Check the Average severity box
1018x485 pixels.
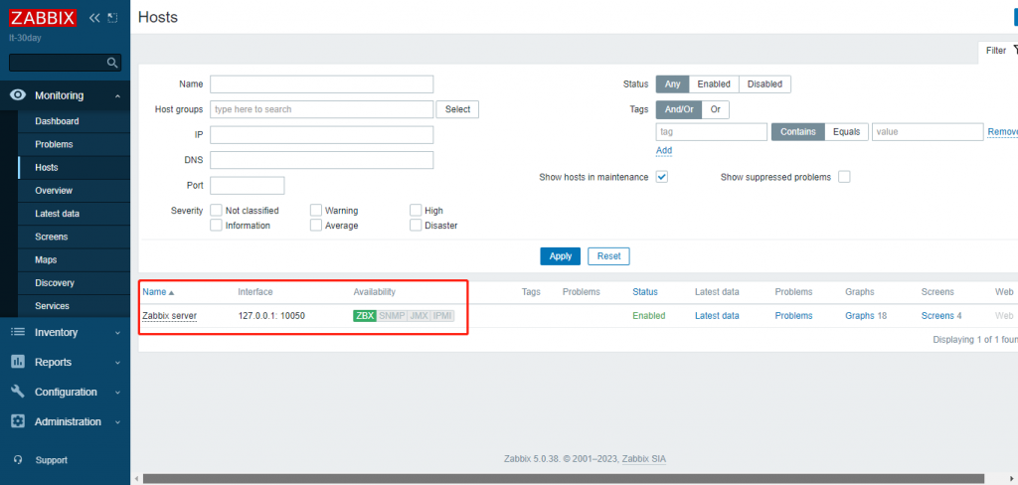[x=316, y=226]
